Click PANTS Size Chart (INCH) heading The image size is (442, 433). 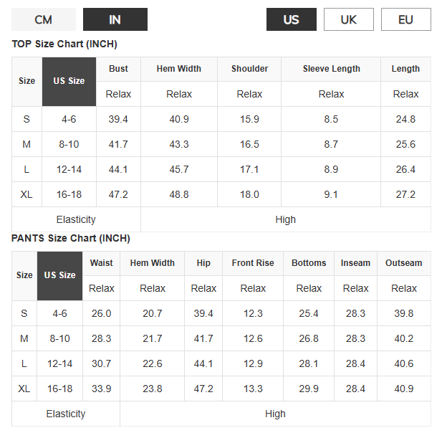pos(71,238)
